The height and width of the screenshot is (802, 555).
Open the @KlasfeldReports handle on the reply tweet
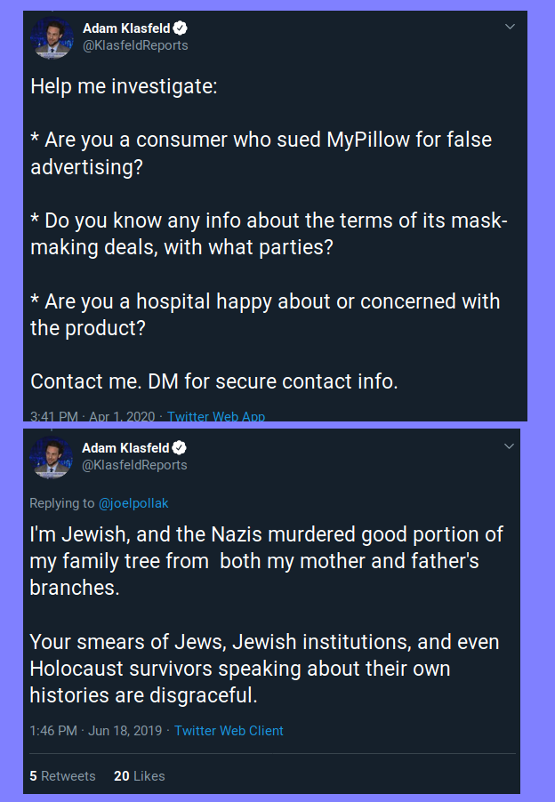click(x=134, y=464)
